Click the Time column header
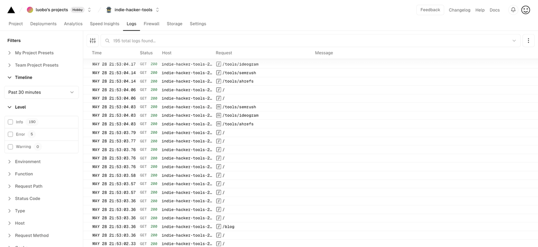Viewport: 538px width, 247px height. 97,53
